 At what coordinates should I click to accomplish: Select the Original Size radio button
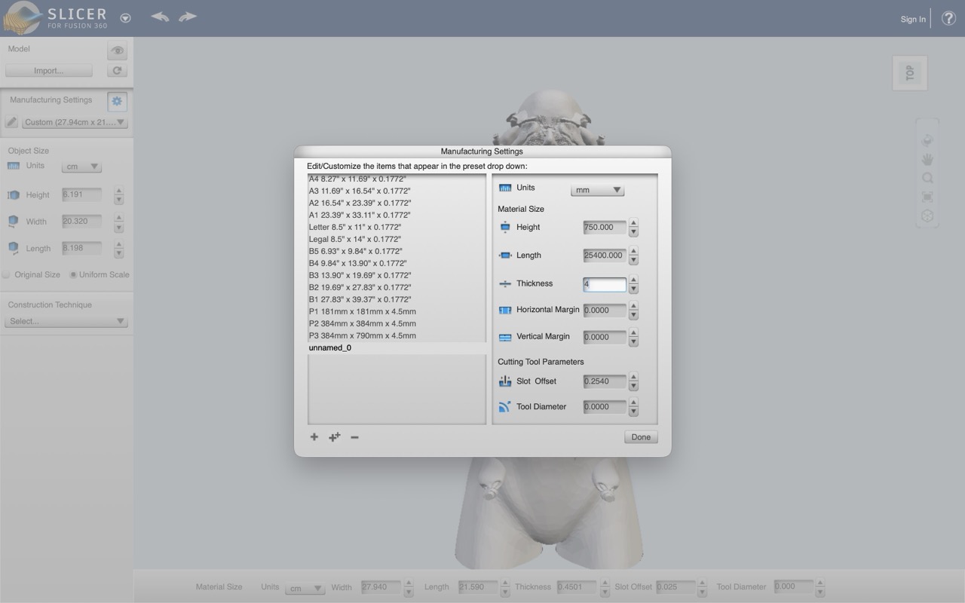(7, 274)
